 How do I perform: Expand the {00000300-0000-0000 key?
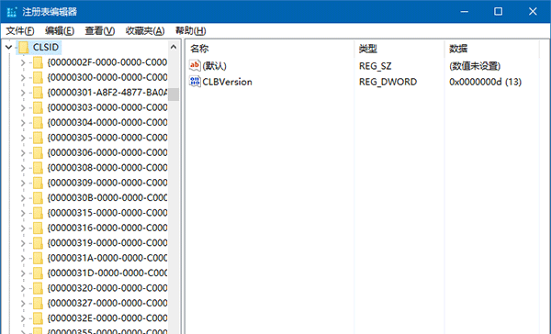point(23,78)
